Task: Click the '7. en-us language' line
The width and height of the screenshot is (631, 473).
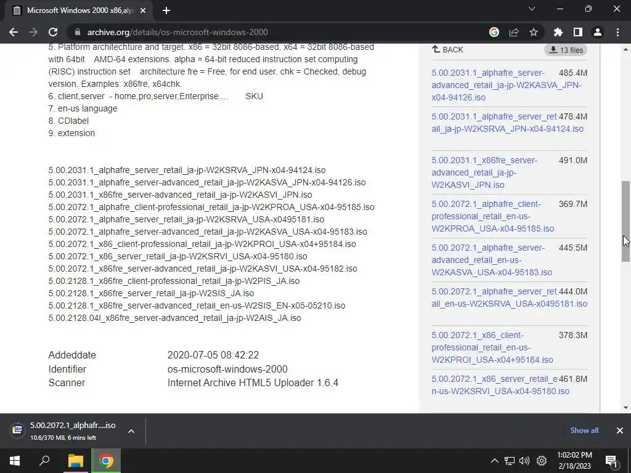Action: [83, 108]
